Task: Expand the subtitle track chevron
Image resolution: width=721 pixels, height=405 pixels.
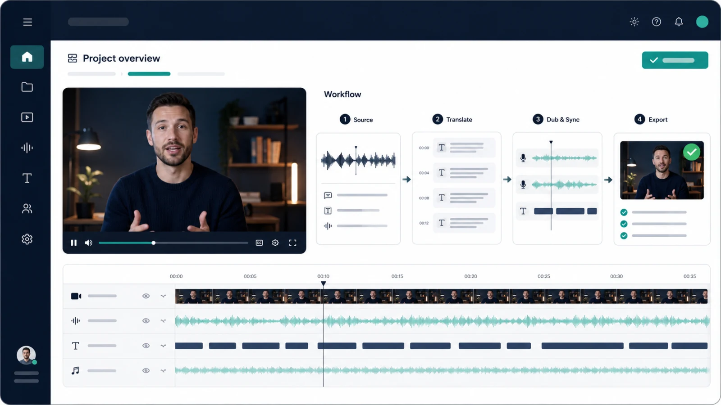Action: [x=163, y=346]
